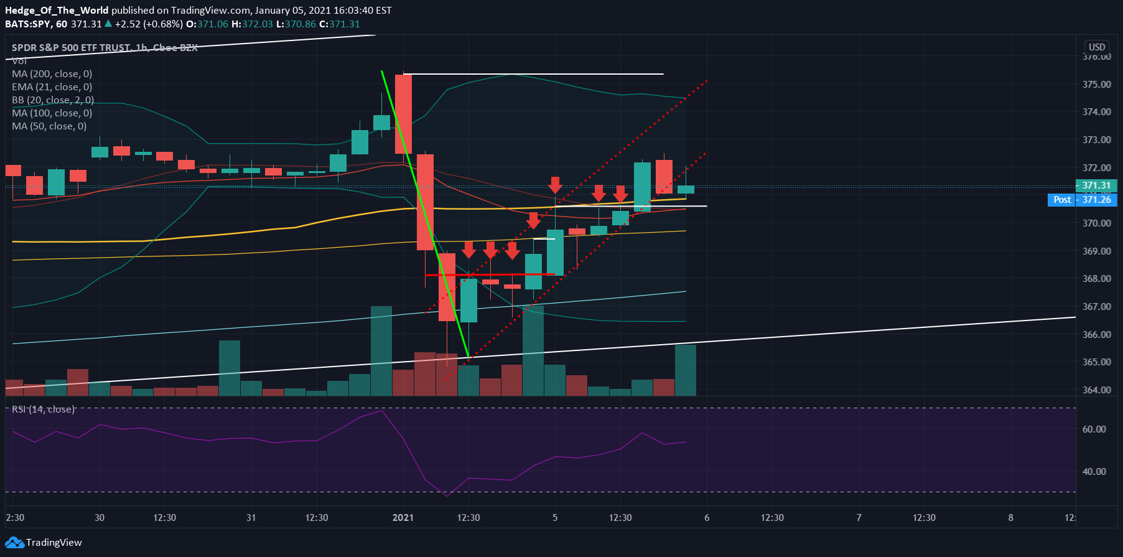Click the USD currency label
The image size is (1123, 557).
[x=1097, y=47]
